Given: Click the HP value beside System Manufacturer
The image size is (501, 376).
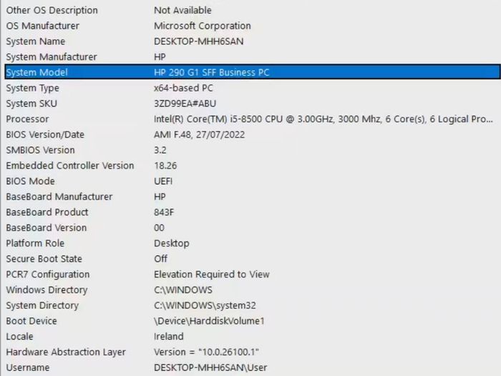Looking at the screenshot, I should point(160,57).
